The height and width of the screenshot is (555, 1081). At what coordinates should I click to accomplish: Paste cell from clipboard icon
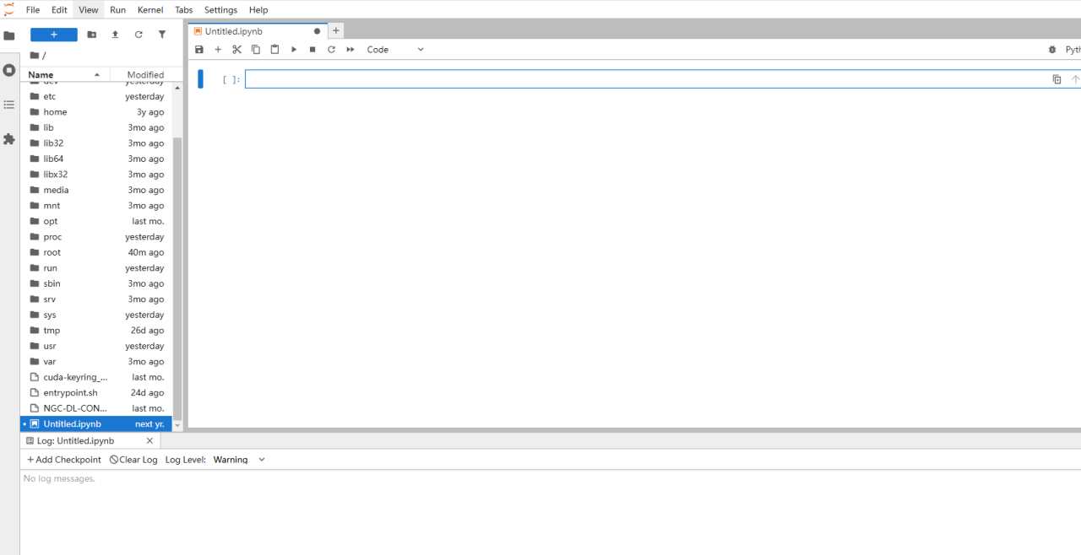[274, 50]
